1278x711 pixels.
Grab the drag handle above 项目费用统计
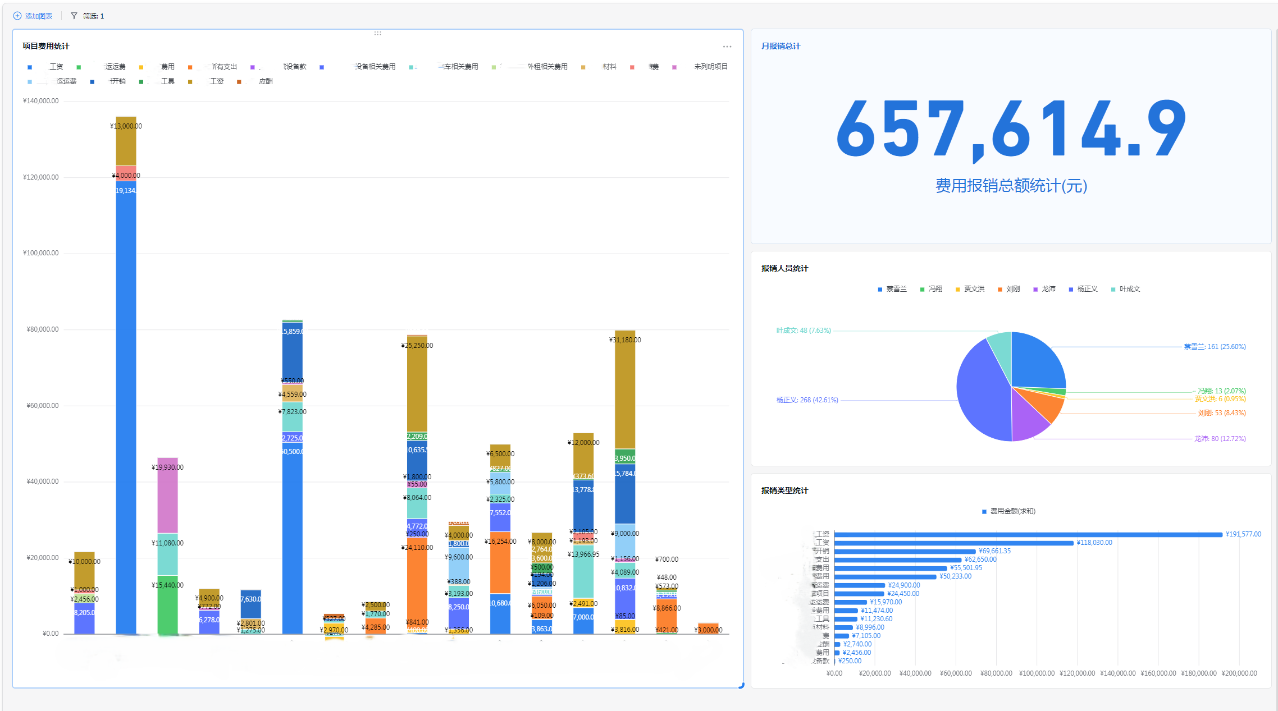tap(378, 33)
